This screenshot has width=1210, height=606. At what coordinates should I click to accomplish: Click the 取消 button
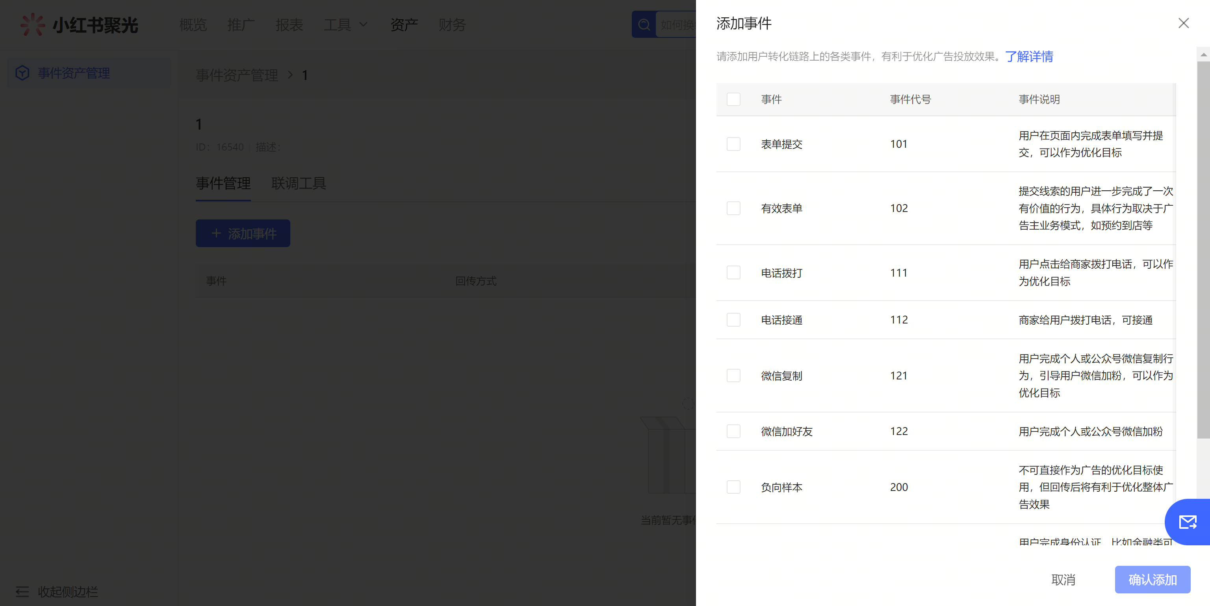tap(1063, 579)
